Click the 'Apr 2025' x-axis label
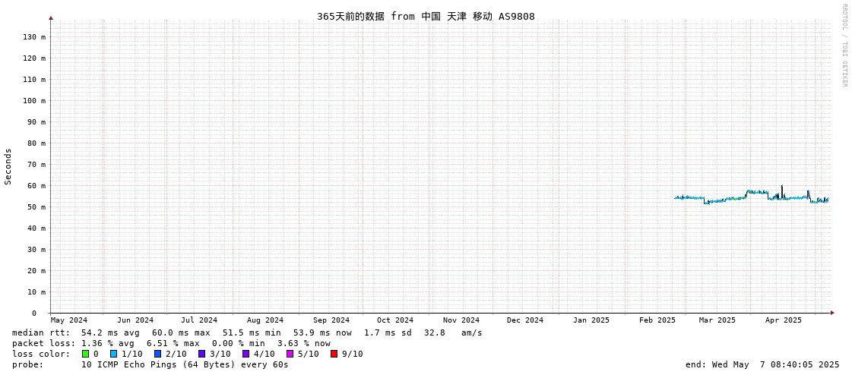The height and width of the screenshot is (375, 852). 784,320
